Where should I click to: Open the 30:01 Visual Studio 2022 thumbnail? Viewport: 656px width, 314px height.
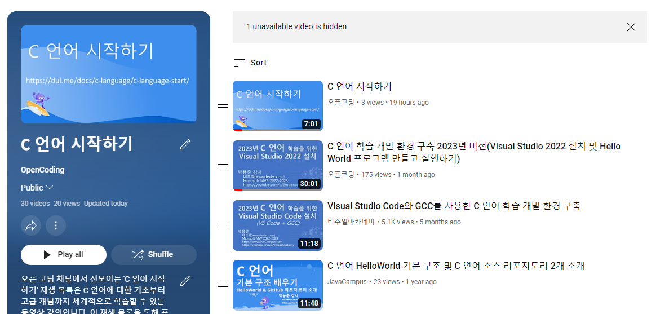(277, 166)
